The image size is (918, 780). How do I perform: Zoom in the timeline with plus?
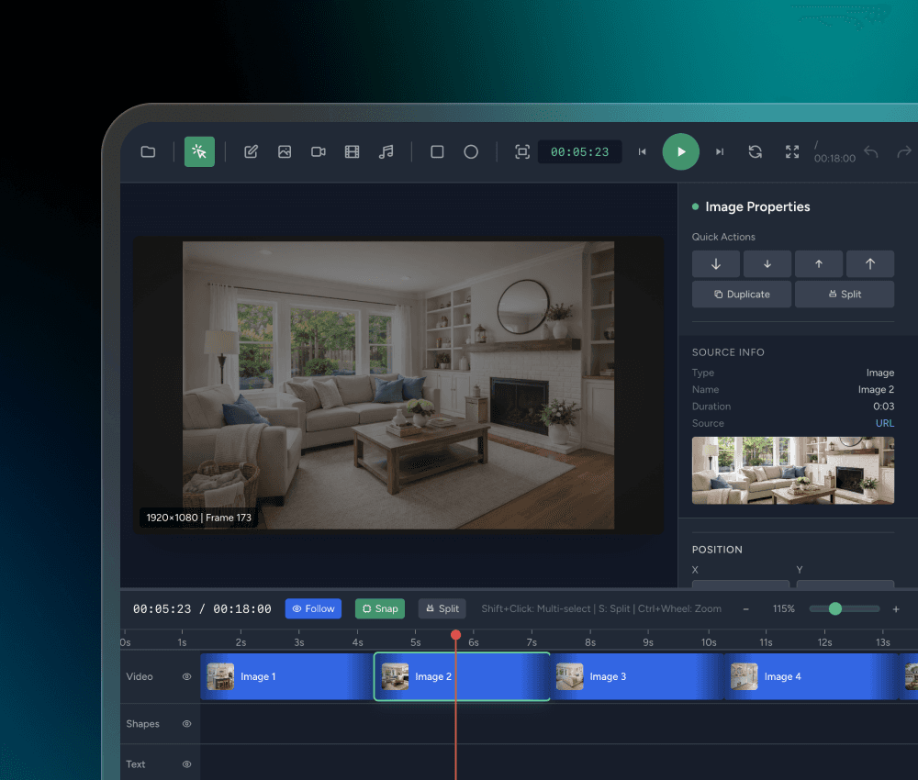896,609
